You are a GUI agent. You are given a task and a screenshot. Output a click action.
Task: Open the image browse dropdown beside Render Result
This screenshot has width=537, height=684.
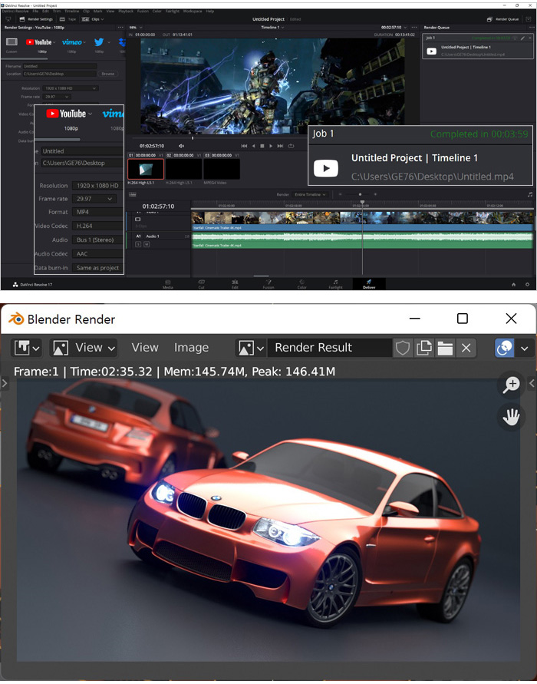point(251,348)
